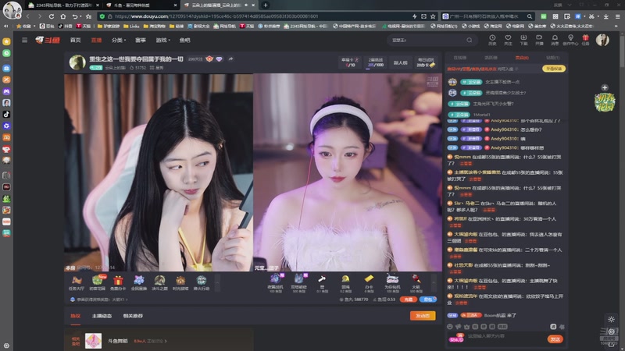Expand activity icons list with up chevron
Image resolution: width=625 pixels, height=351 pixels.
click(x=217, y=283)
